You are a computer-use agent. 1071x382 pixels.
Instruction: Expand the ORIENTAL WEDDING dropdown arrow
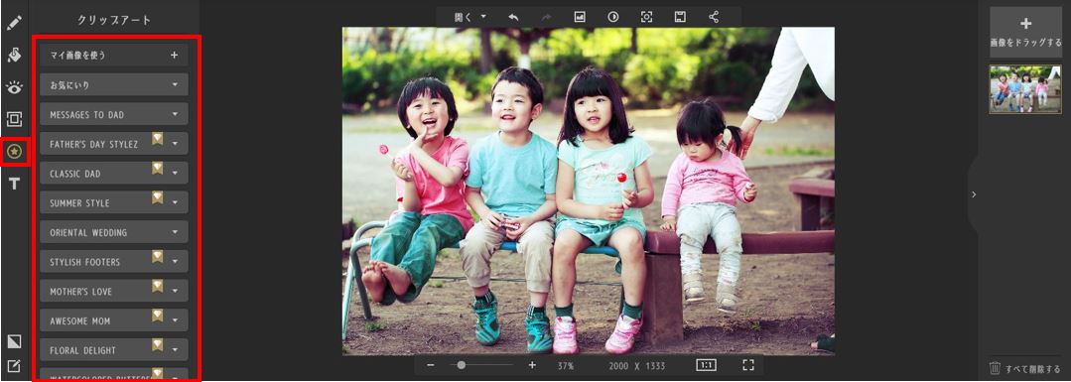click(x=175, y=231)
